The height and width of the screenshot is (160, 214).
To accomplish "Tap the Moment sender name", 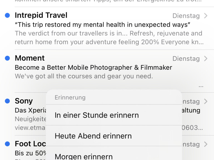I will (x=30, y=58).
